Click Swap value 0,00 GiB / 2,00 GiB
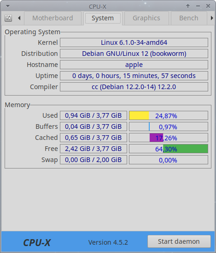The height and width of the screenshot is (253, 216). click(93, 160)
